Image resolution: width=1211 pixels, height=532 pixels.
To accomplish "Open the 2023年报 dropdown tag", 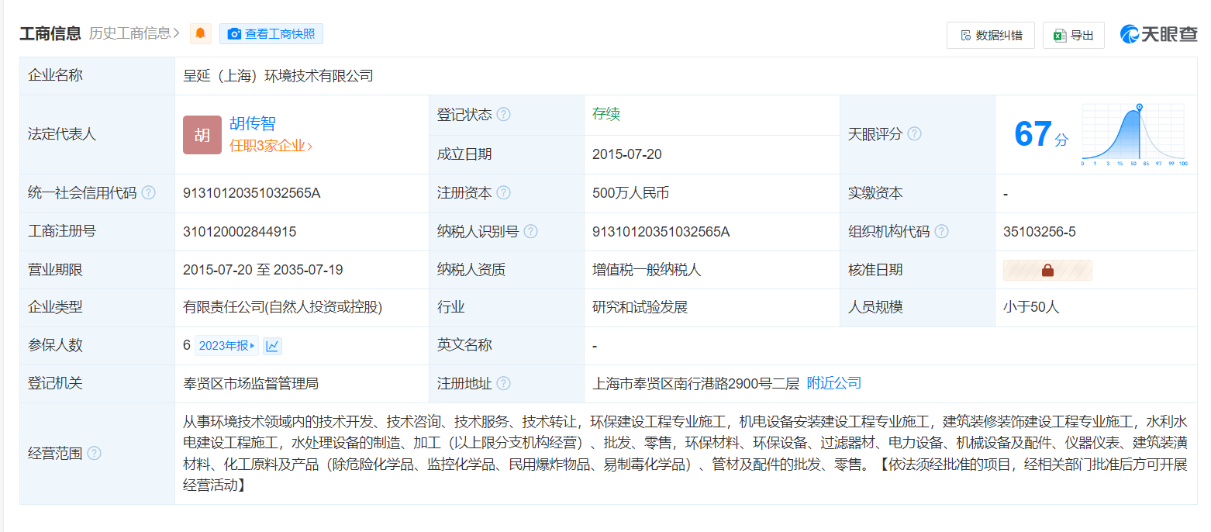I will click(x=226, y=346).
